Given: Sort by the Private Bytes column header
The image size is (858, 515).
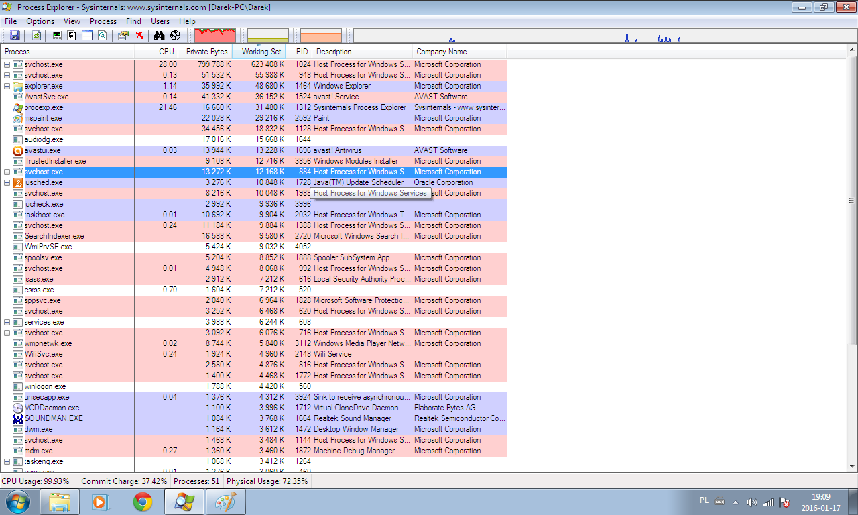Looking at the screenshot, I should click(x=206, y=52).
